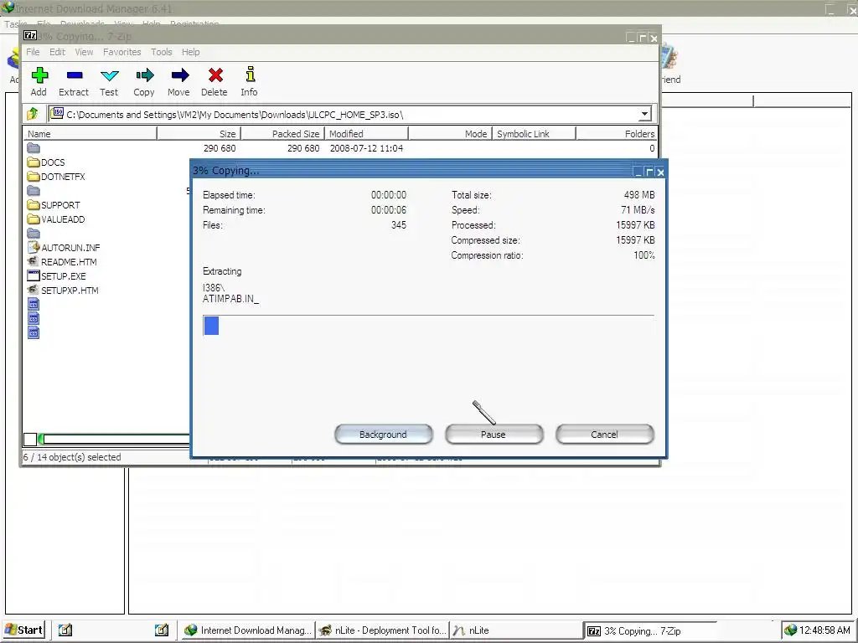The width and height of the screenshot is (858, 643).
Task: Sort by the Modified column header
Action: coord(367,133)
